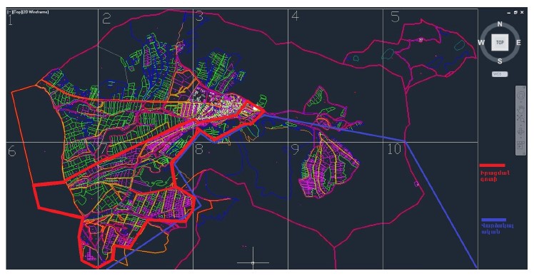
Task: Click the TOP face of the ViewCube
Action: tap(500, 42)
